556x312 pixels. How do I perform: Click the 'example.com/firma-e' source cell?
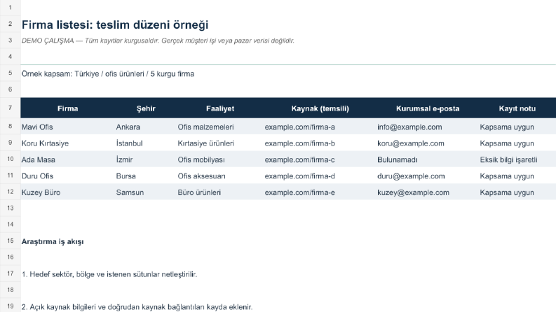[x=299, y=192]
